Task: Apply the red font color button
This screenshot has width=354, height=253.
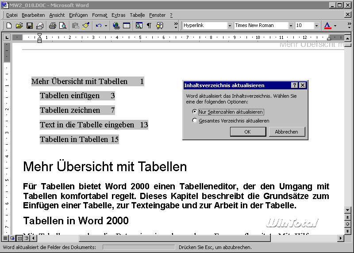Action: [327, 26]
